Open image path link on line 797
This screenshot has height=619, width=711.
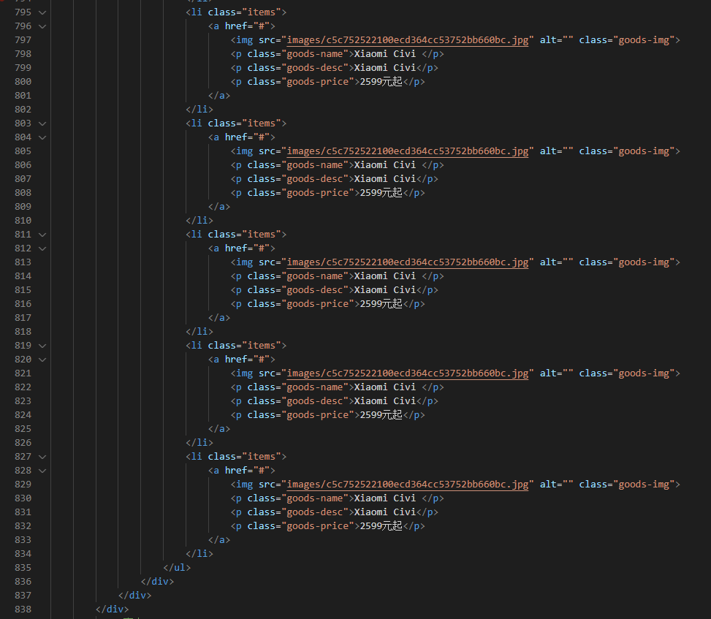click(x=408, y=40)
